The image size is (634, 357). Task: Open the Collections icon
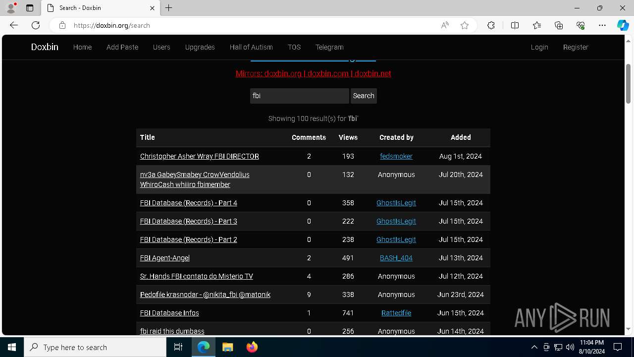(559, 25)
